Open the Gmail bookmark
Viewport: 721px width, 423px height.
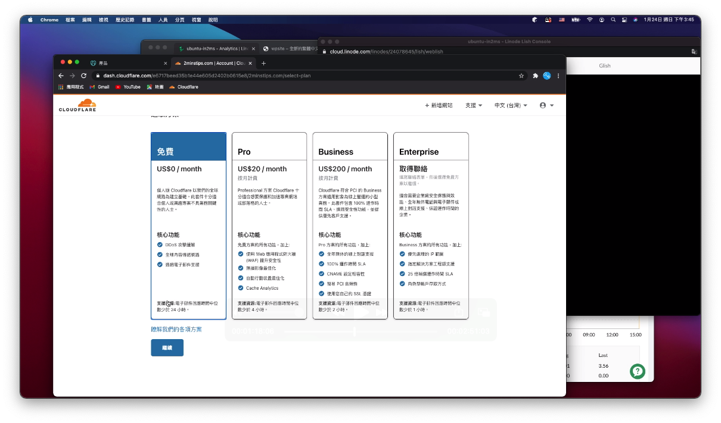point(100,87)
